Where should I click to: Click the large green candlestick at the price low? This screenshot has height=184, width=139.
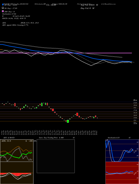click(68, 121)
